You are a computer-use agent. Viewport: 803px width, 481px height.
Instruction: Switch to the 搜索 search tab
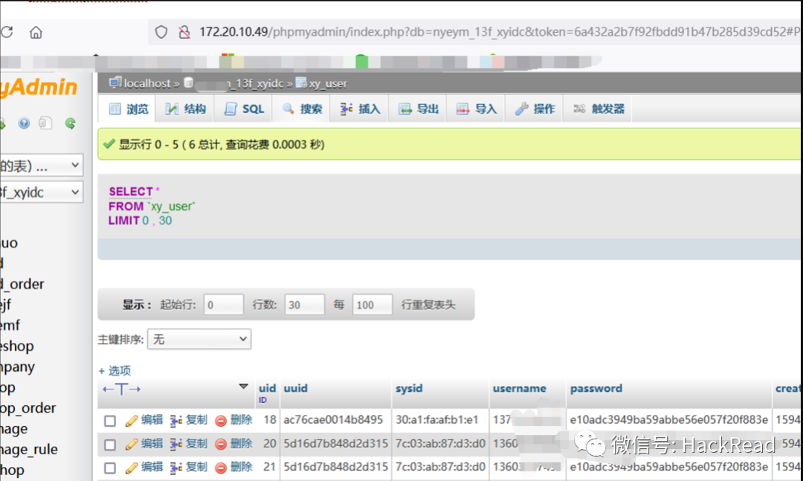tap(302, 109)
